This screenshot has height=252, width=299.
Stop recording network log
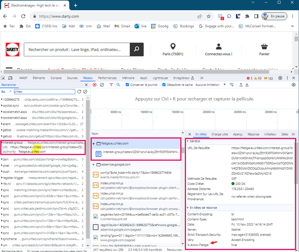tap(95, 85)
